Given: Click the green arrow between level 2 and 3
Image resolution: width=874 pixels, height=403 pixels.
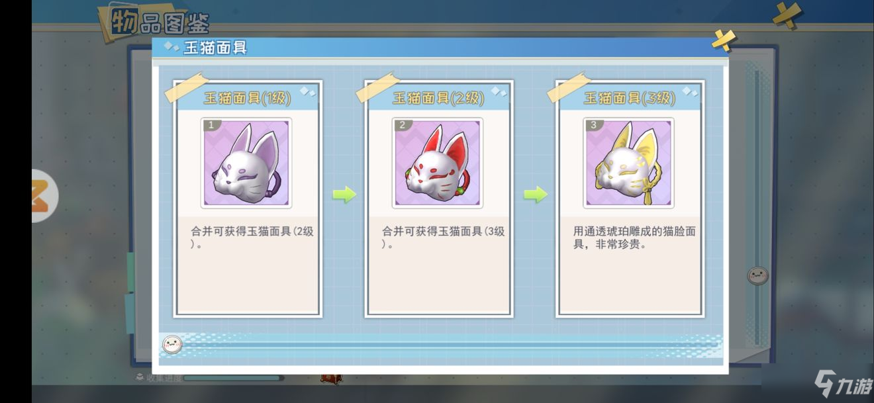Looking at the screenshot, I should pos(535,195).
